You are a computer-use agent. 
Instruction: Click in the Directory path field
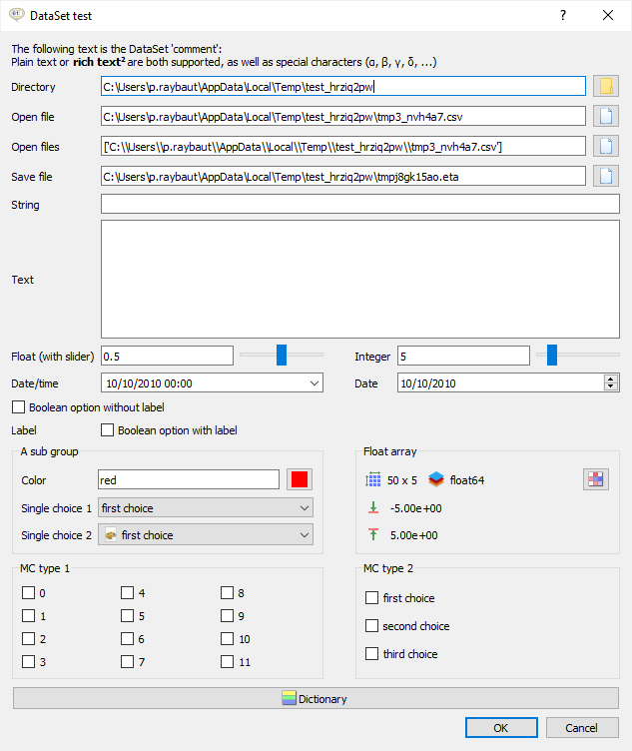tap(343, 86)
